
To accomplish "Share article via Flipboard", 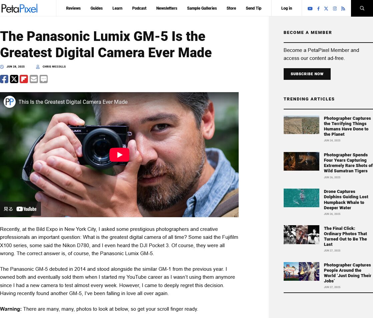I will tap(24, 79).
